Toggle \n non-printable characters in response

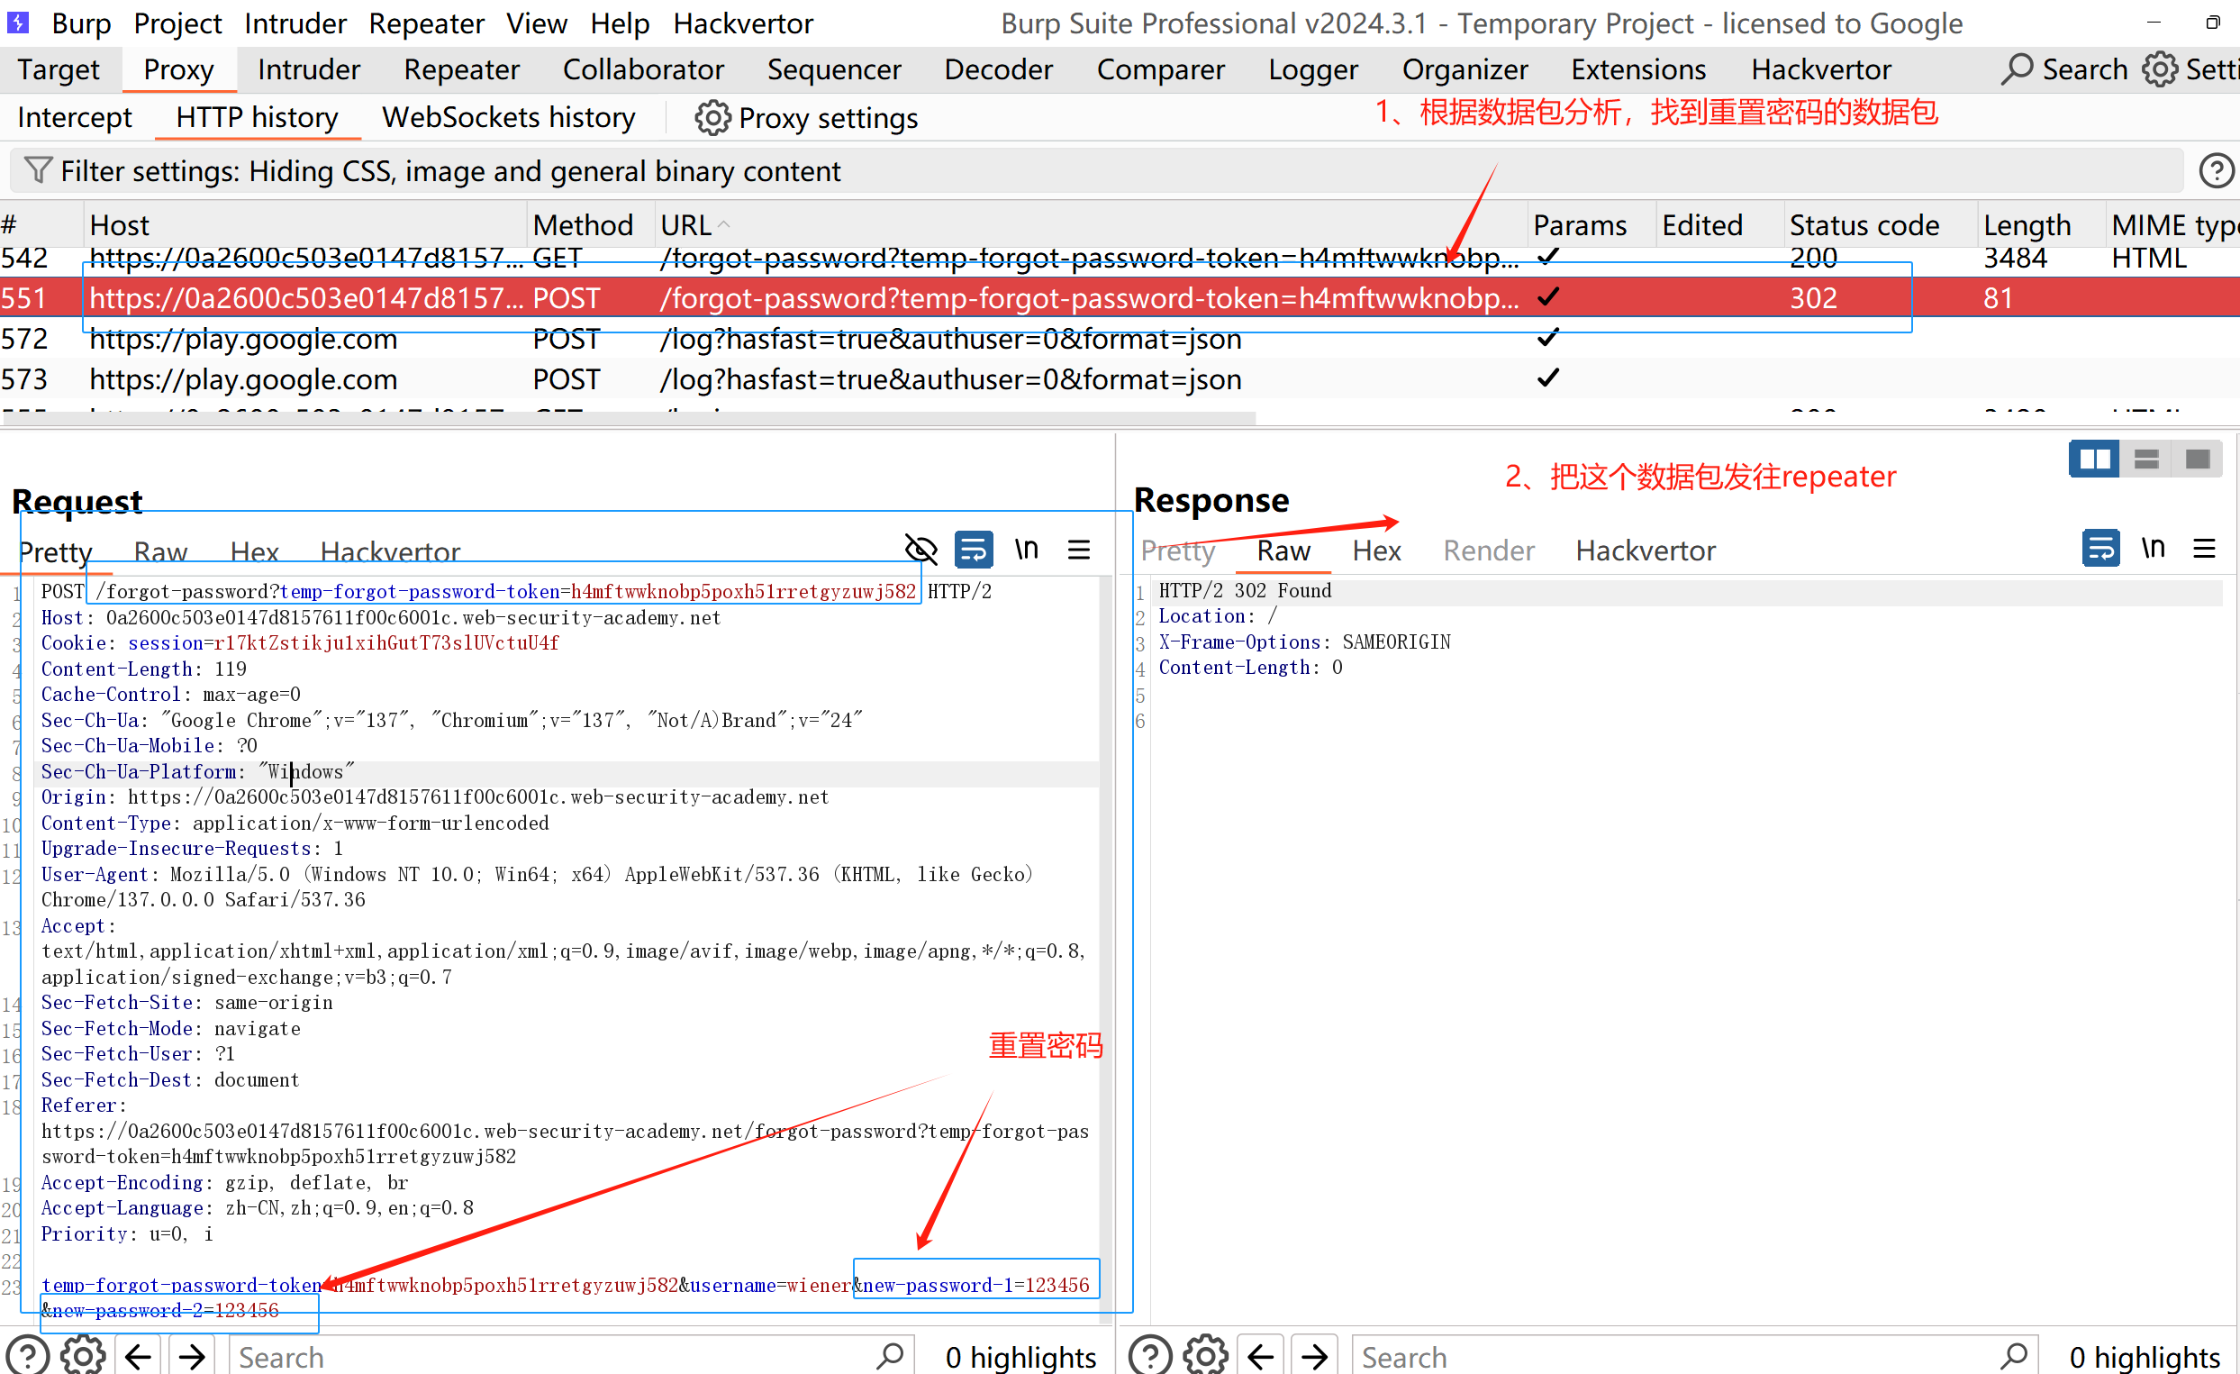click(x=2153, y=548)
